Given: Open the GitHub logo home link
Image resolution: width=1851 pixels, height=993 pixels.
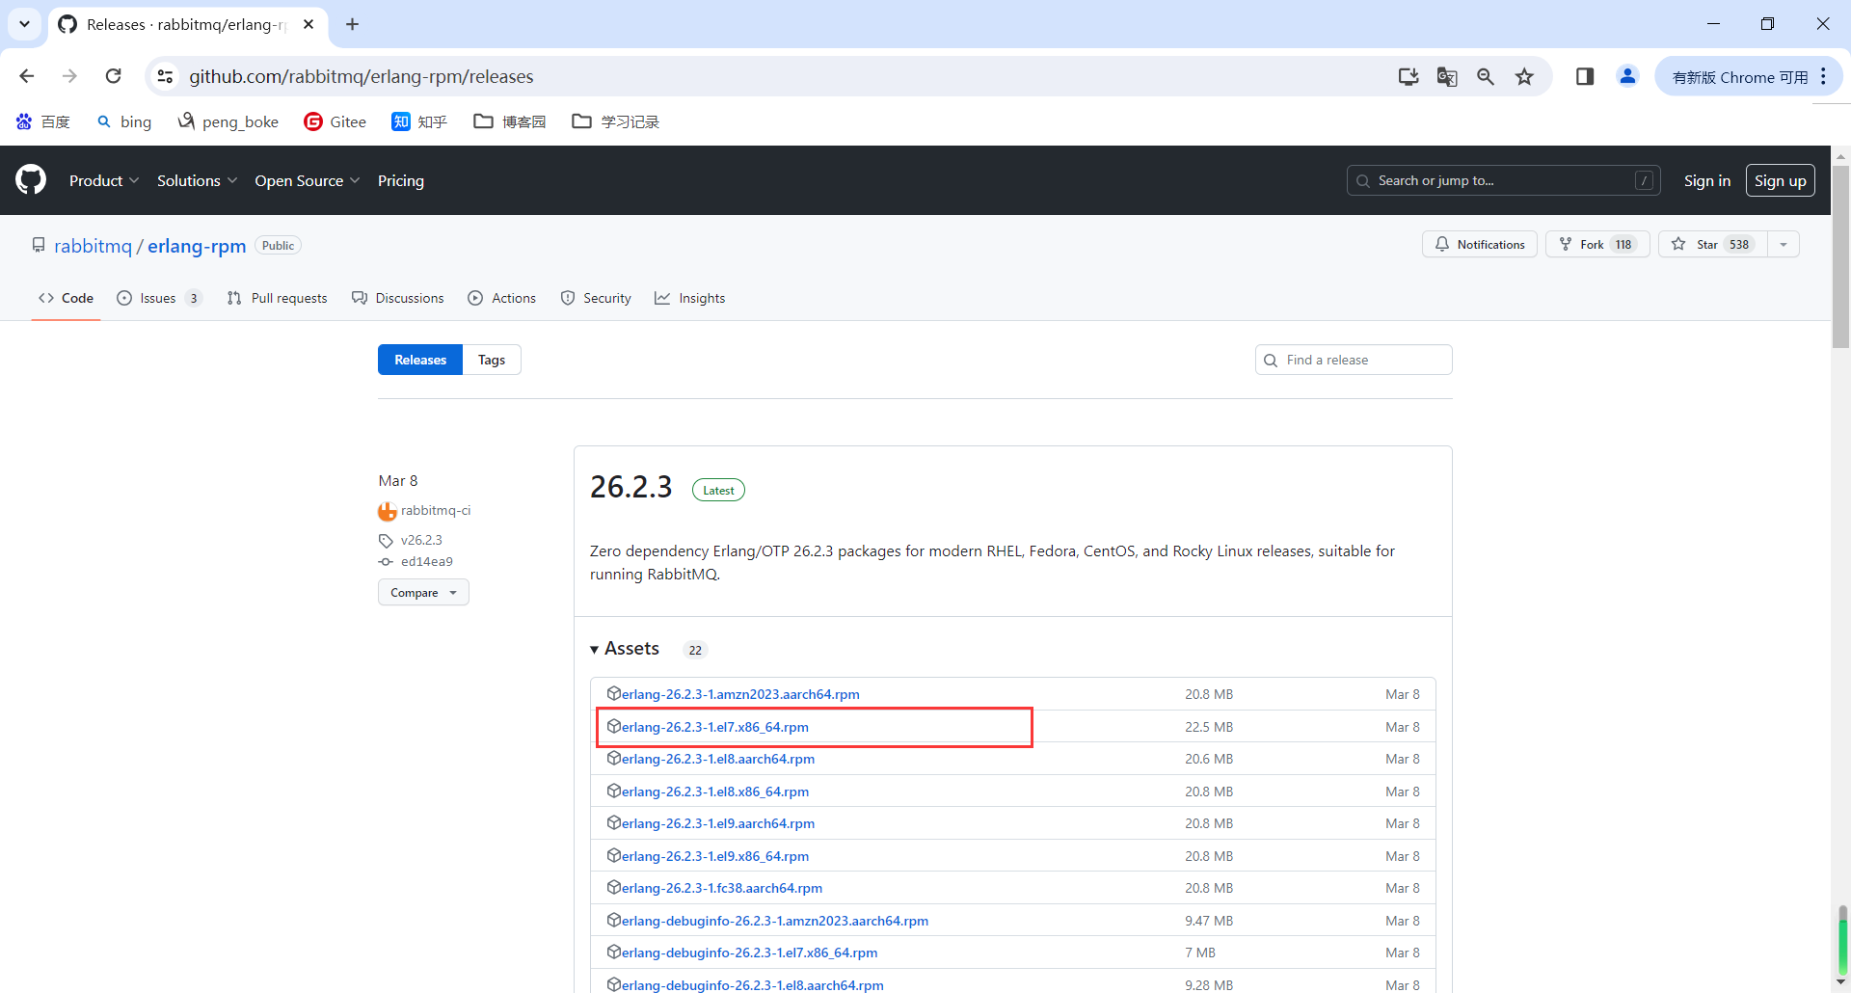Looking at the screenshot, I should tap(31, 180).
